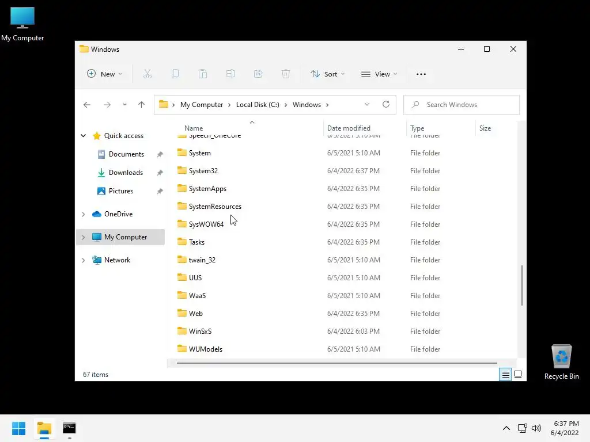Click the Command Prompt taskbar icon
Viewport: 590px width, 442px height.
[69, 428]
